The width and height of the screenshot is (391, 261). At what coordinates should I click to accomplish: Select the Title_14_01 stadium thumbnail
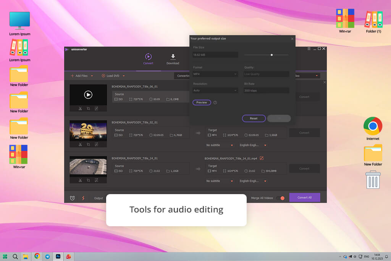click(x=88, y=167)
